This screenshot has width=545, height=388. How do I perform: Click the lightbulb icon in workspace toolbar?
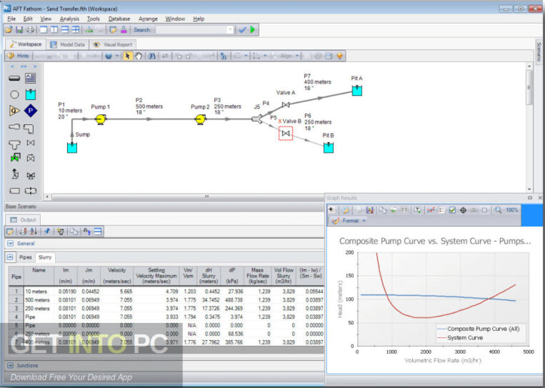[340, 56]
